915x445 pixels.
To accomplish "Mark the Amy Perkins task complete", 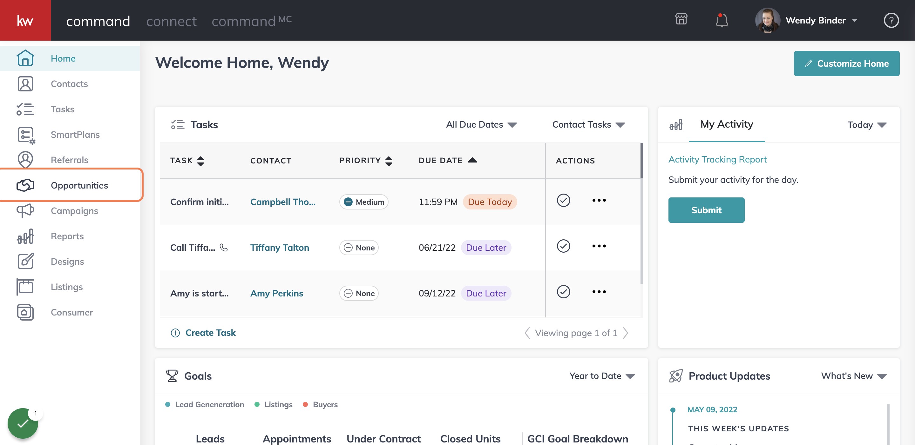I will pyautogui.click(x=563, y=292).
